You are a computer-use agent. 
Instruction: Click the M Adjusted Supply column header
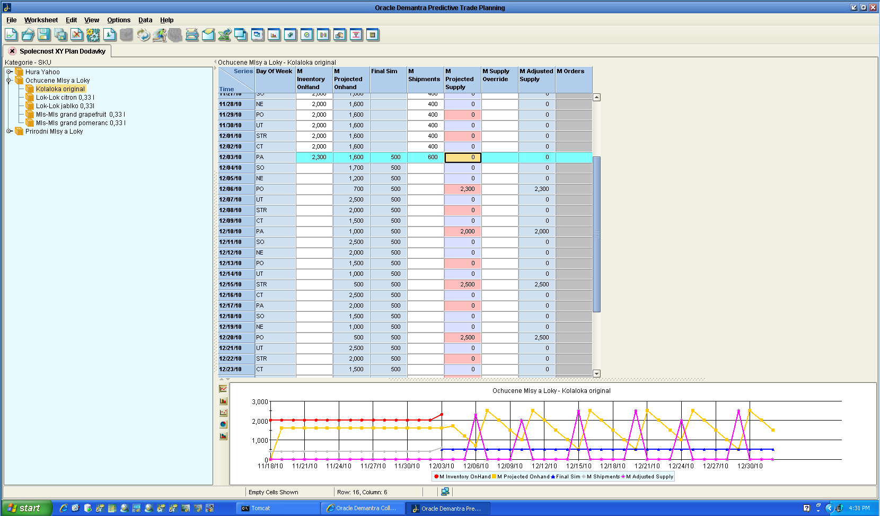[x=536, y=80]
